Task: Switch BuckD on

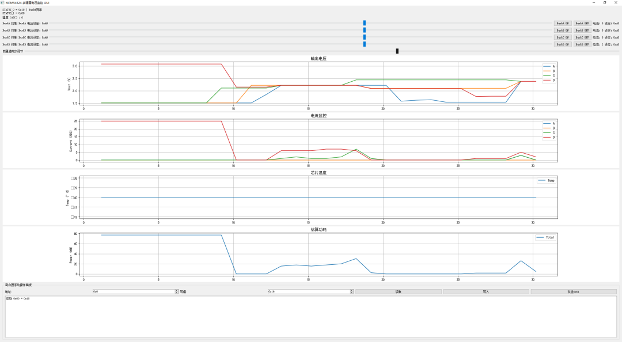Action: coord(563,44)
